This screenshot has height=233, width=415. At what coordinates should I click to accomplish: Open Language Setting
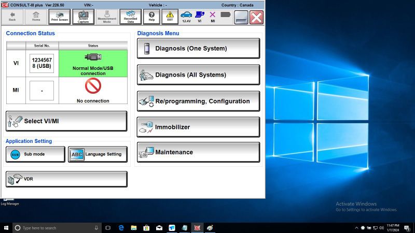[98, 154]
